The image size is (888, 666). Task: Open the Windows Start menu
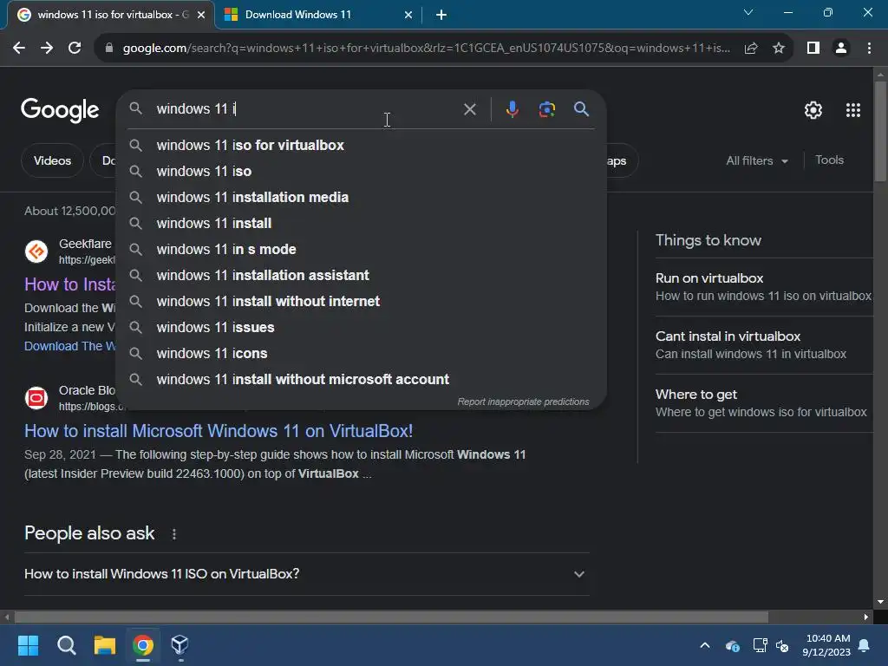pyautogui.click(x=28, y=645)
